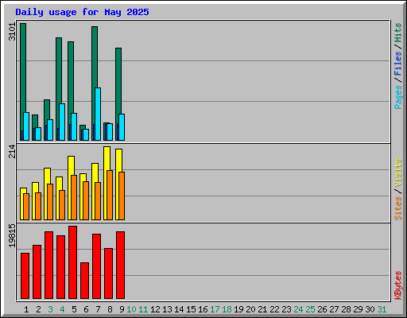Viewport: 407px width, 318px height.
Task: Click green day 3 on the date axis
Action: click(50, 309)
